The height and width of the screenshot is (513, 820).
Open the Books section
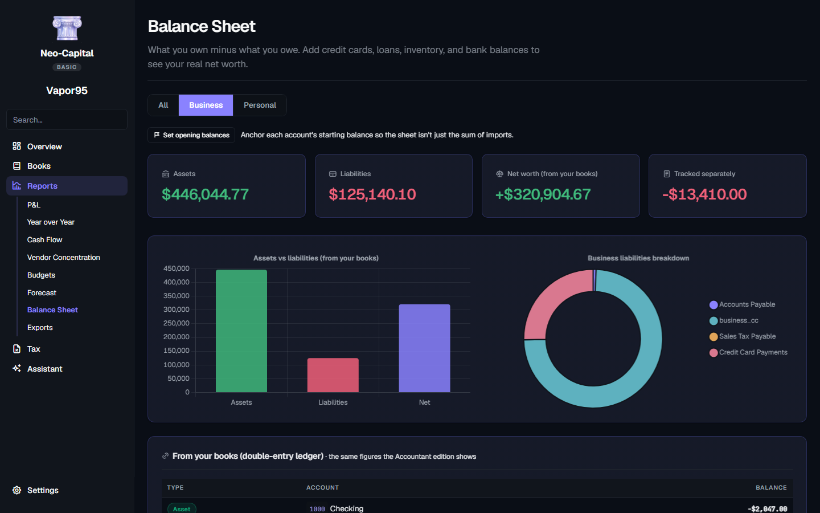click(67, 166)
